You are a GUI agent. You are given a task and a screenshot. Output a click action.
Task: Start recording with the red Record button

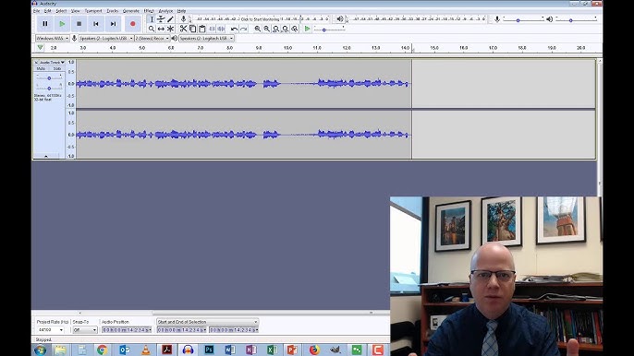(133, 24)
